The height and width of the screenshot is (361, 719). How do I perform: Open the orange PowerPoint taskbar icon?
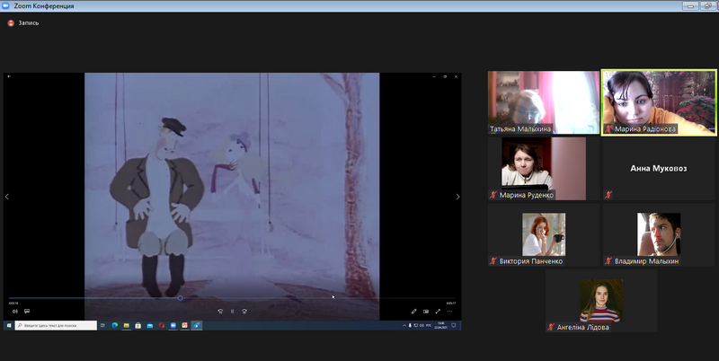tap(185, 325)
